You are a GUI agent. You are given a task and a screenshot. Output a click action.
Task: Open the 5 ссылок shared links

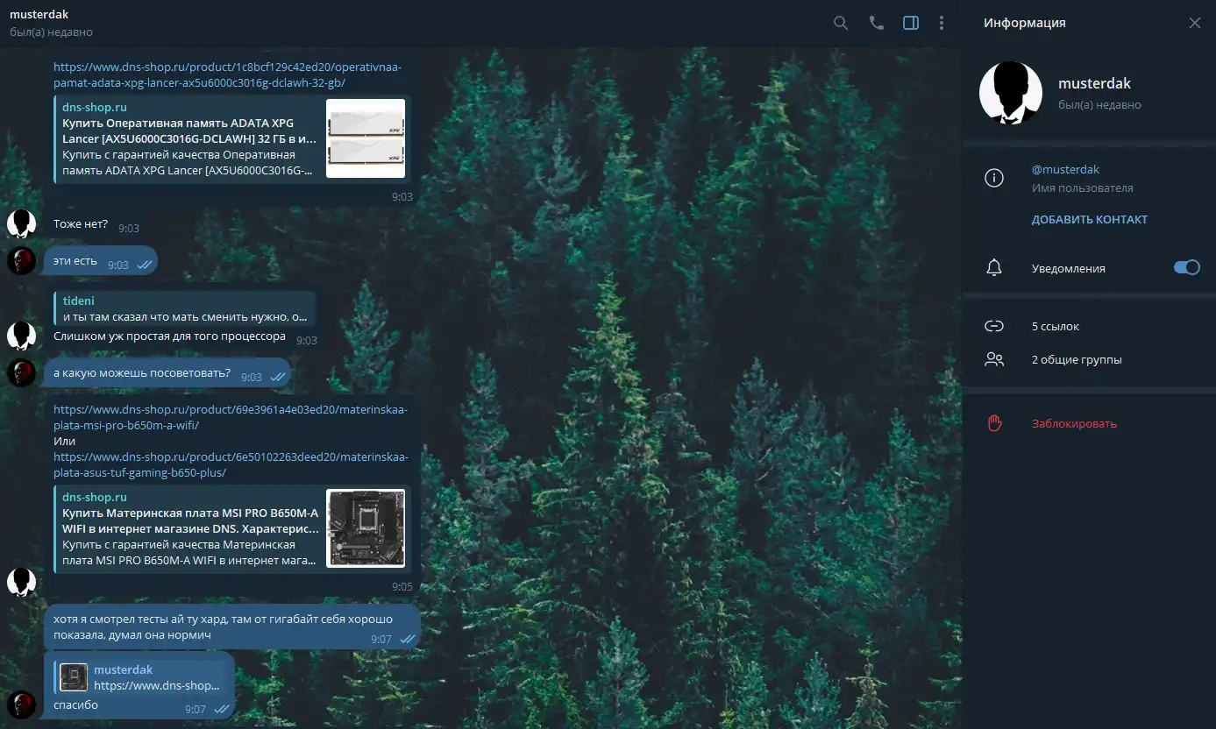point(1056,327)
